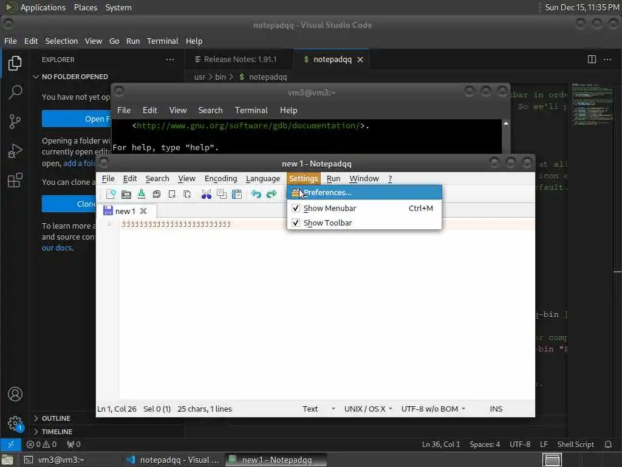The width and height of the screenshot is (622, 467).
Task: Open the Text language dropdown in Notepadqq status bar
Action: tap(318, 409)
